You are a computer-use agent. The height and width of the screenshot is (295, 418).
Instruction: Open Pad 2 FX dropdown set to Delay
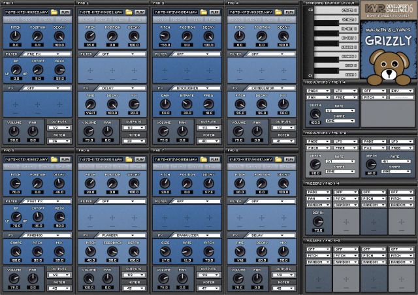click(x=120, y=88)
